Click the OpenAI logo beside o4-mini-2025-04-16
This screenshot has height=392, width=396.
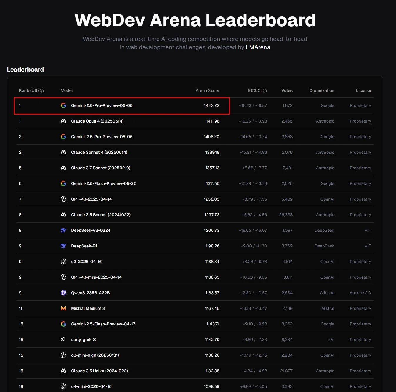63,386
